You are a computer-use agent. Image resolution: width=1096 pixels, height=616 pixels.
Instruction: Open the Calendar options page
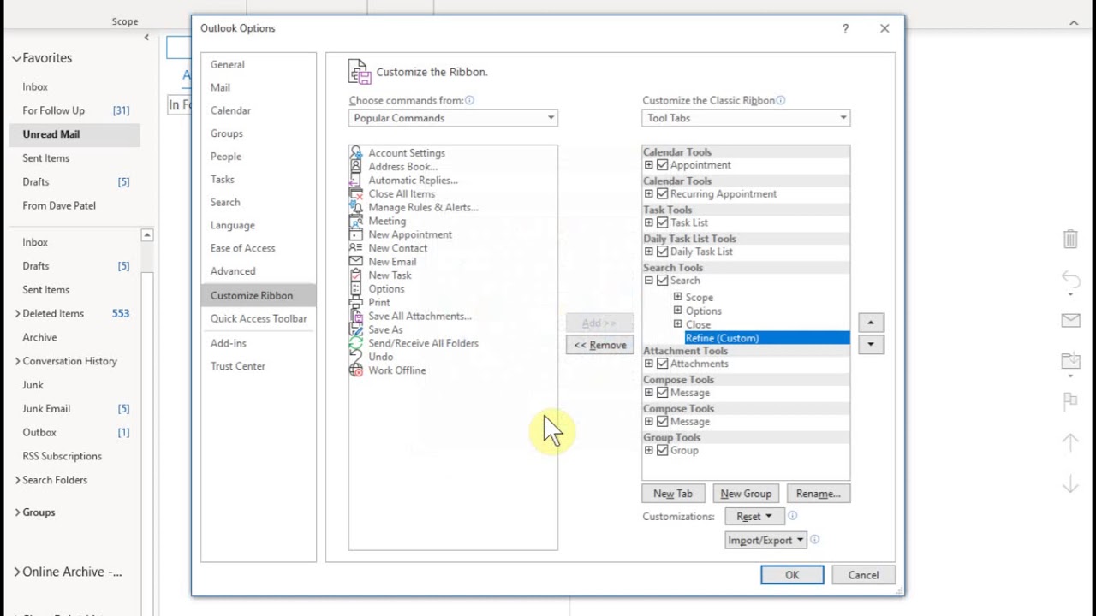click(x=230, y=110)
